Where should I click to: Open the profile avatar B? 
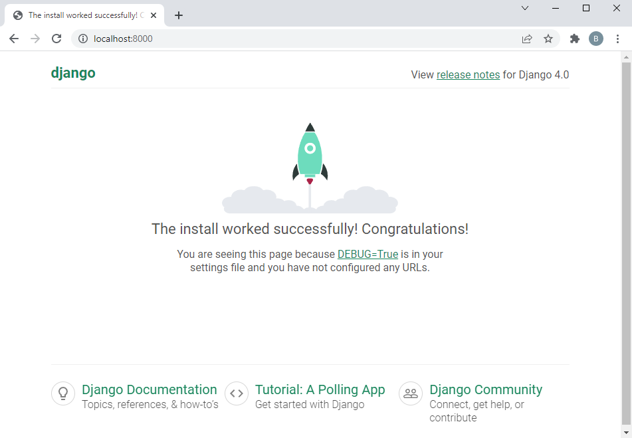pyautogui.click(x=595, y=39)
